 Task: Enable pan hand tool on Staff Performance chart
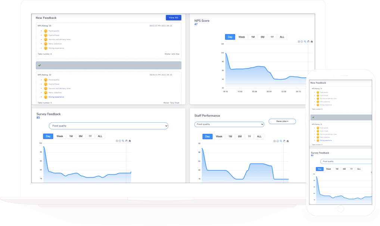click(x=284, y=141)
